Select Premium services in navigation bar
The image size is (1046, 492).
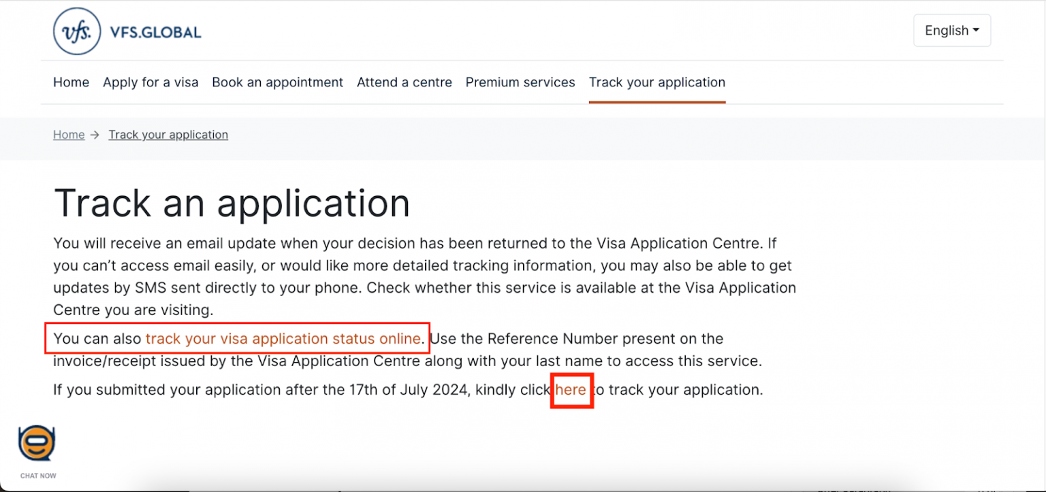pos(520,82)
